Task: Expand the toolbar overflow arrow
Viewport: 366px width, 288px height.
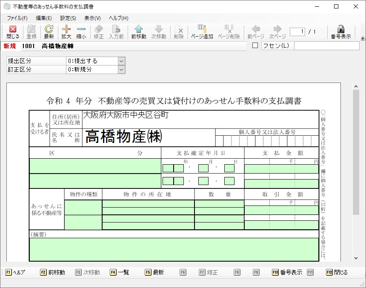Action: (x=363, y=38)
